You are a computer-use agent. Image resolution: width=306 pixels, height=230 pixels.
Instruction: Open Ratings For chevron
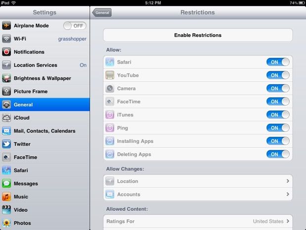pos(288,221)
